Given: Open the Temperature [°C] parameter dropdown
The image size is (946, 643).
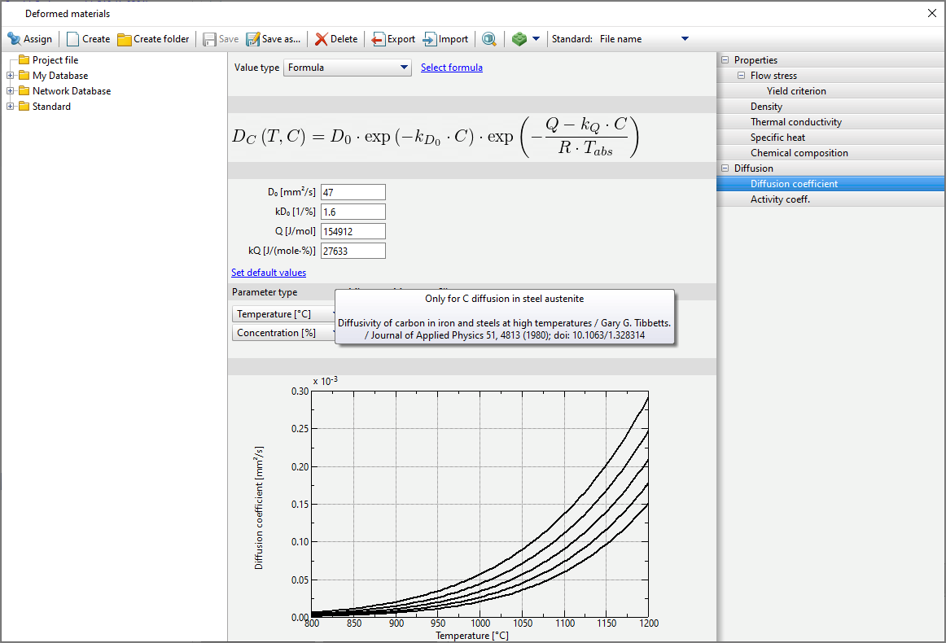Looking at the screenshot, I should [x=285, y=314].
